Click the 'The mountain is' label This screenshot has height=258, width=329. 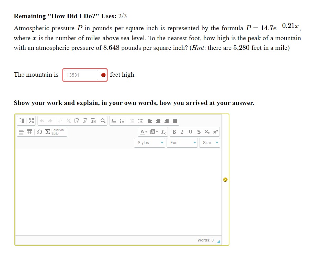tap(36, 75)
